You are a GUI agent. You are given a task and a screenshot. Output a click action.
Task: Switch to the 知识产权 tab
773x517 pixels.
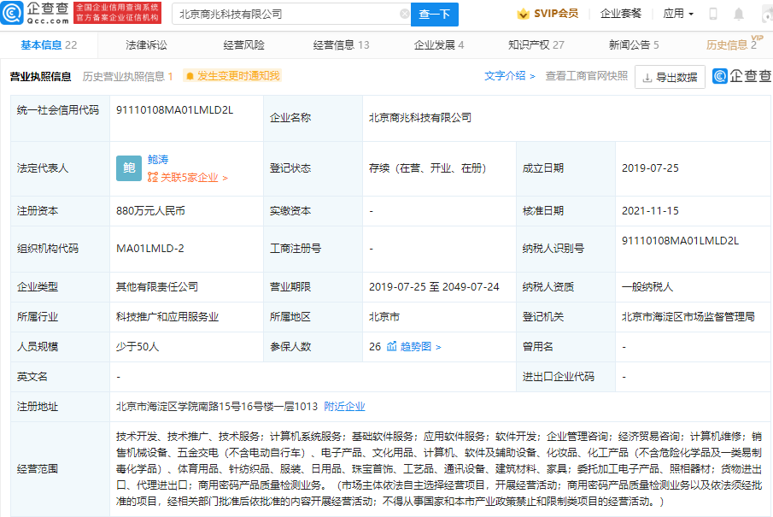[536, 45]
